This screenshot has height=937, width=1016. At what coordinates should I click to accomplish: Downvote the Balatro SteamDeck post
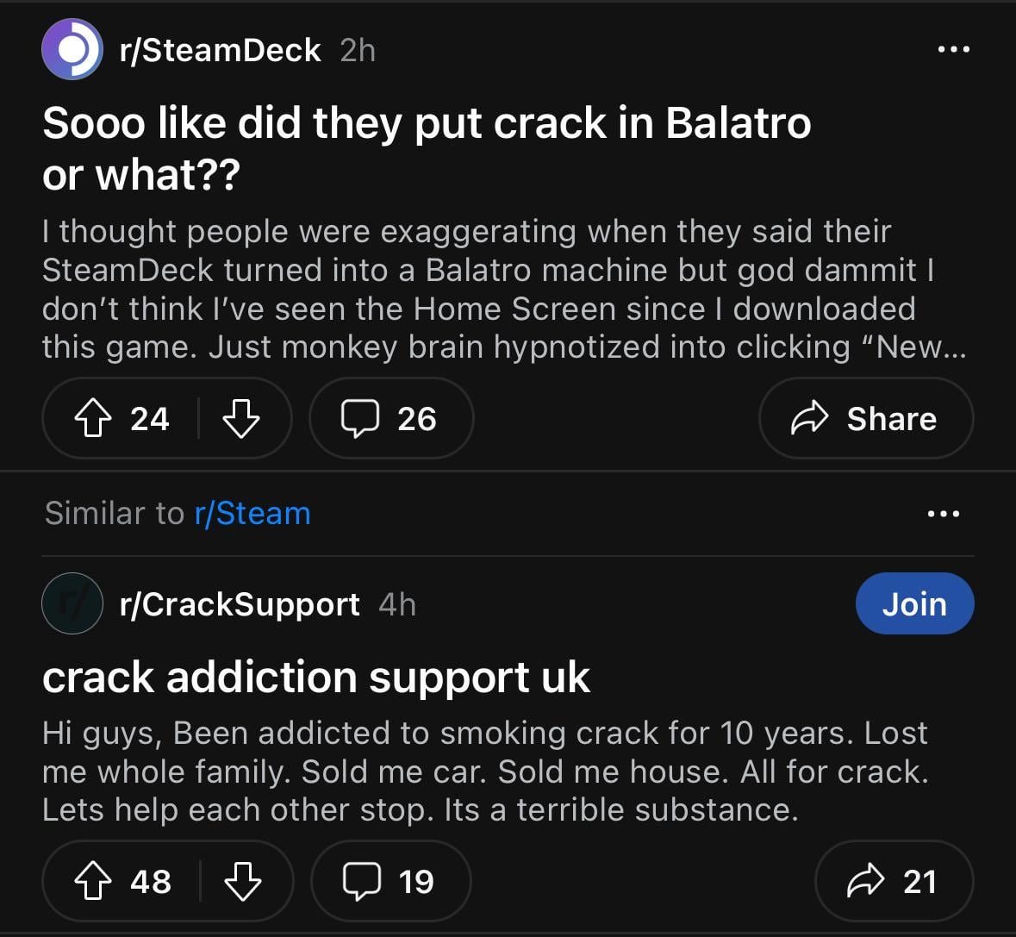tap(240, 419)
